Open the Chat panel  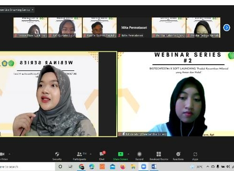pyautogui.click(x=102, y=156)
